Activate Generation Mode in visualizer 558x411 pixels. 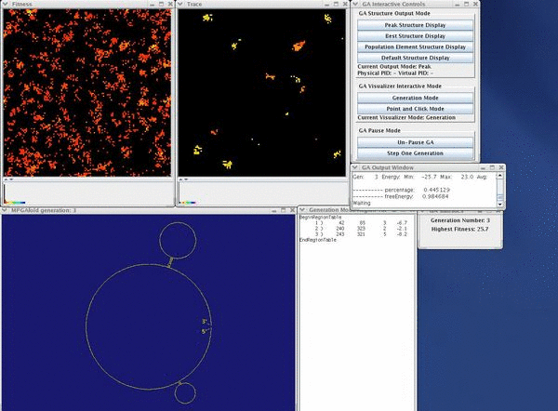point(416,98)
